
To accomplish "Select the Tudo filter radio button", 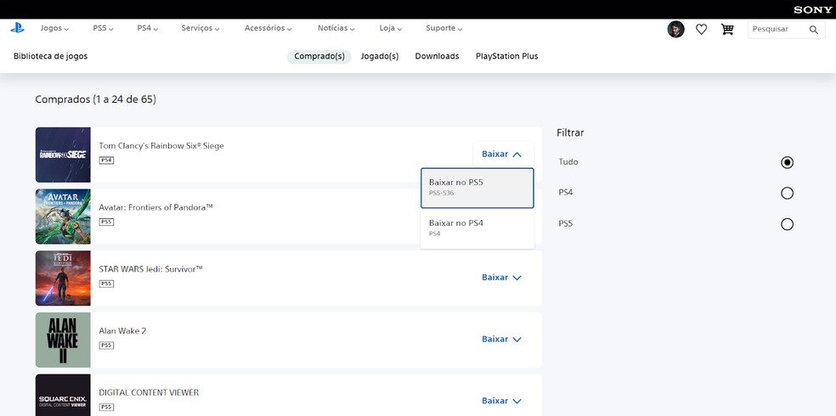I will (787, 162).
